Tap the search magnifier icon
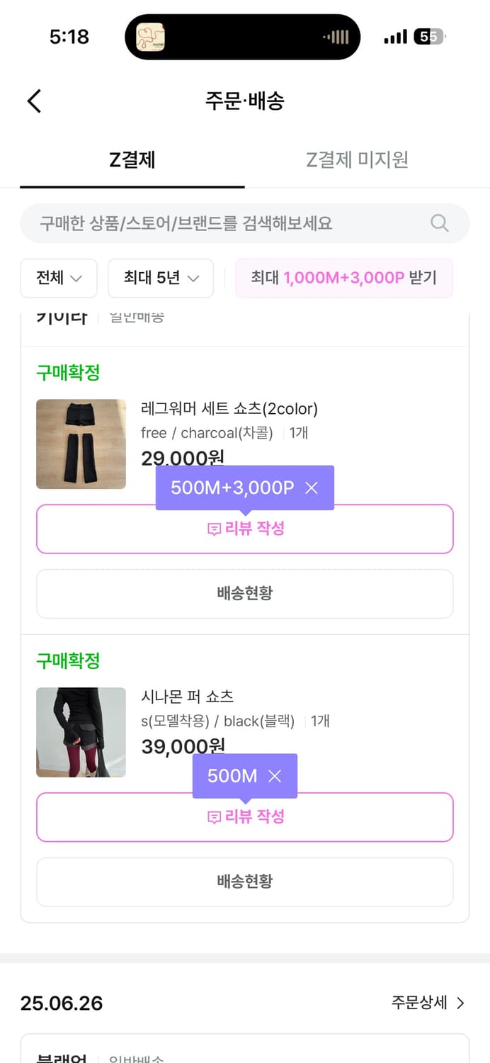Screen dimensions: 490x1063 (439, 223)
